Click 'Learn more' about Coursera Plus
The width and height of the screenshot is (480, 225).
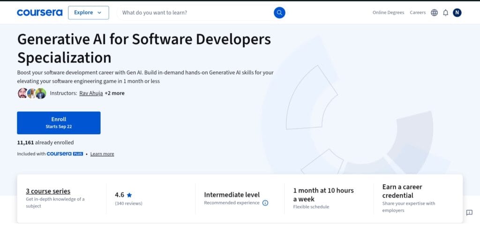pyautogui.click(x=102, y=154)
